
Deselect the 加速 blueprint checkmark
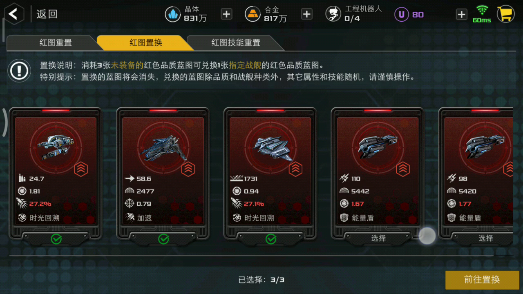pos(163,239)
